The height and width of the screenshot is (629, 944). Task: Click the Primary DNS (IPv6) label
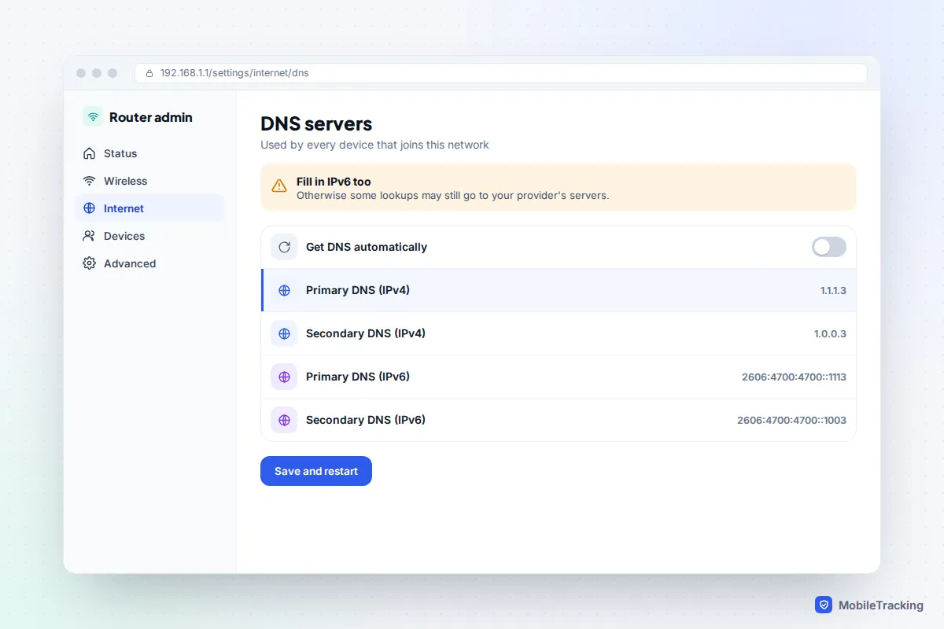(358, 377)
